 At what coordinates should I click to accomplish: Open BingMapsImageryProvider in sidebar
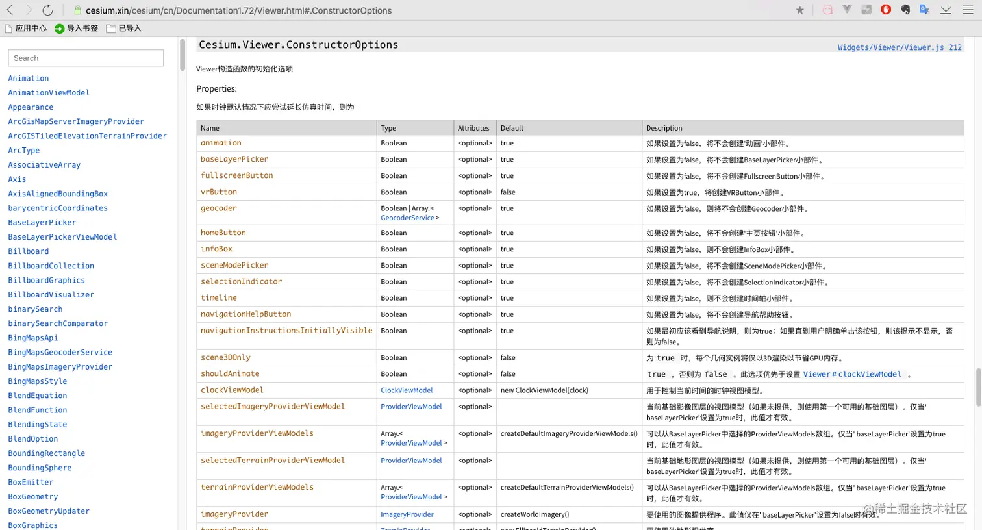coord(60,366)
